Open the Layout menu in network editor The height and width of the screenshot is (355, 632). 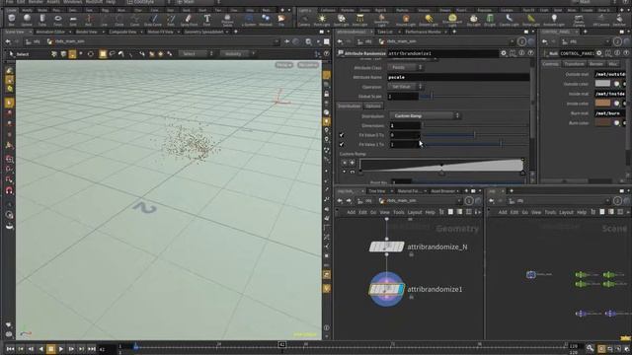(x=415, y=212)
